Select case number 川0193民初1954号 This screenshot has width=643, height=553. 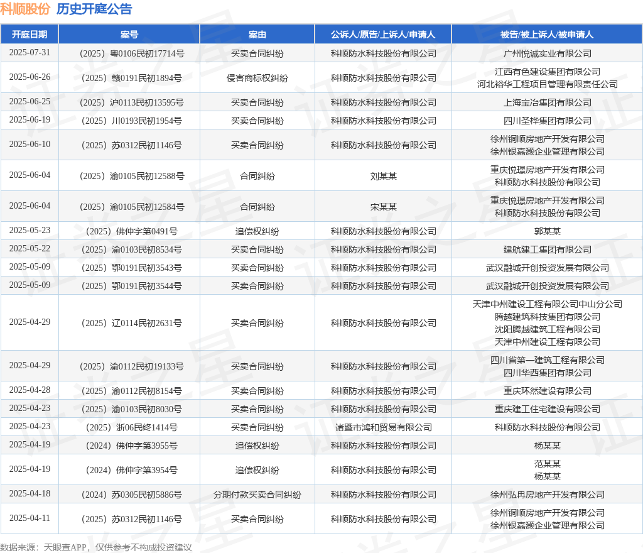pyautogui.click(x=132, y=121)
